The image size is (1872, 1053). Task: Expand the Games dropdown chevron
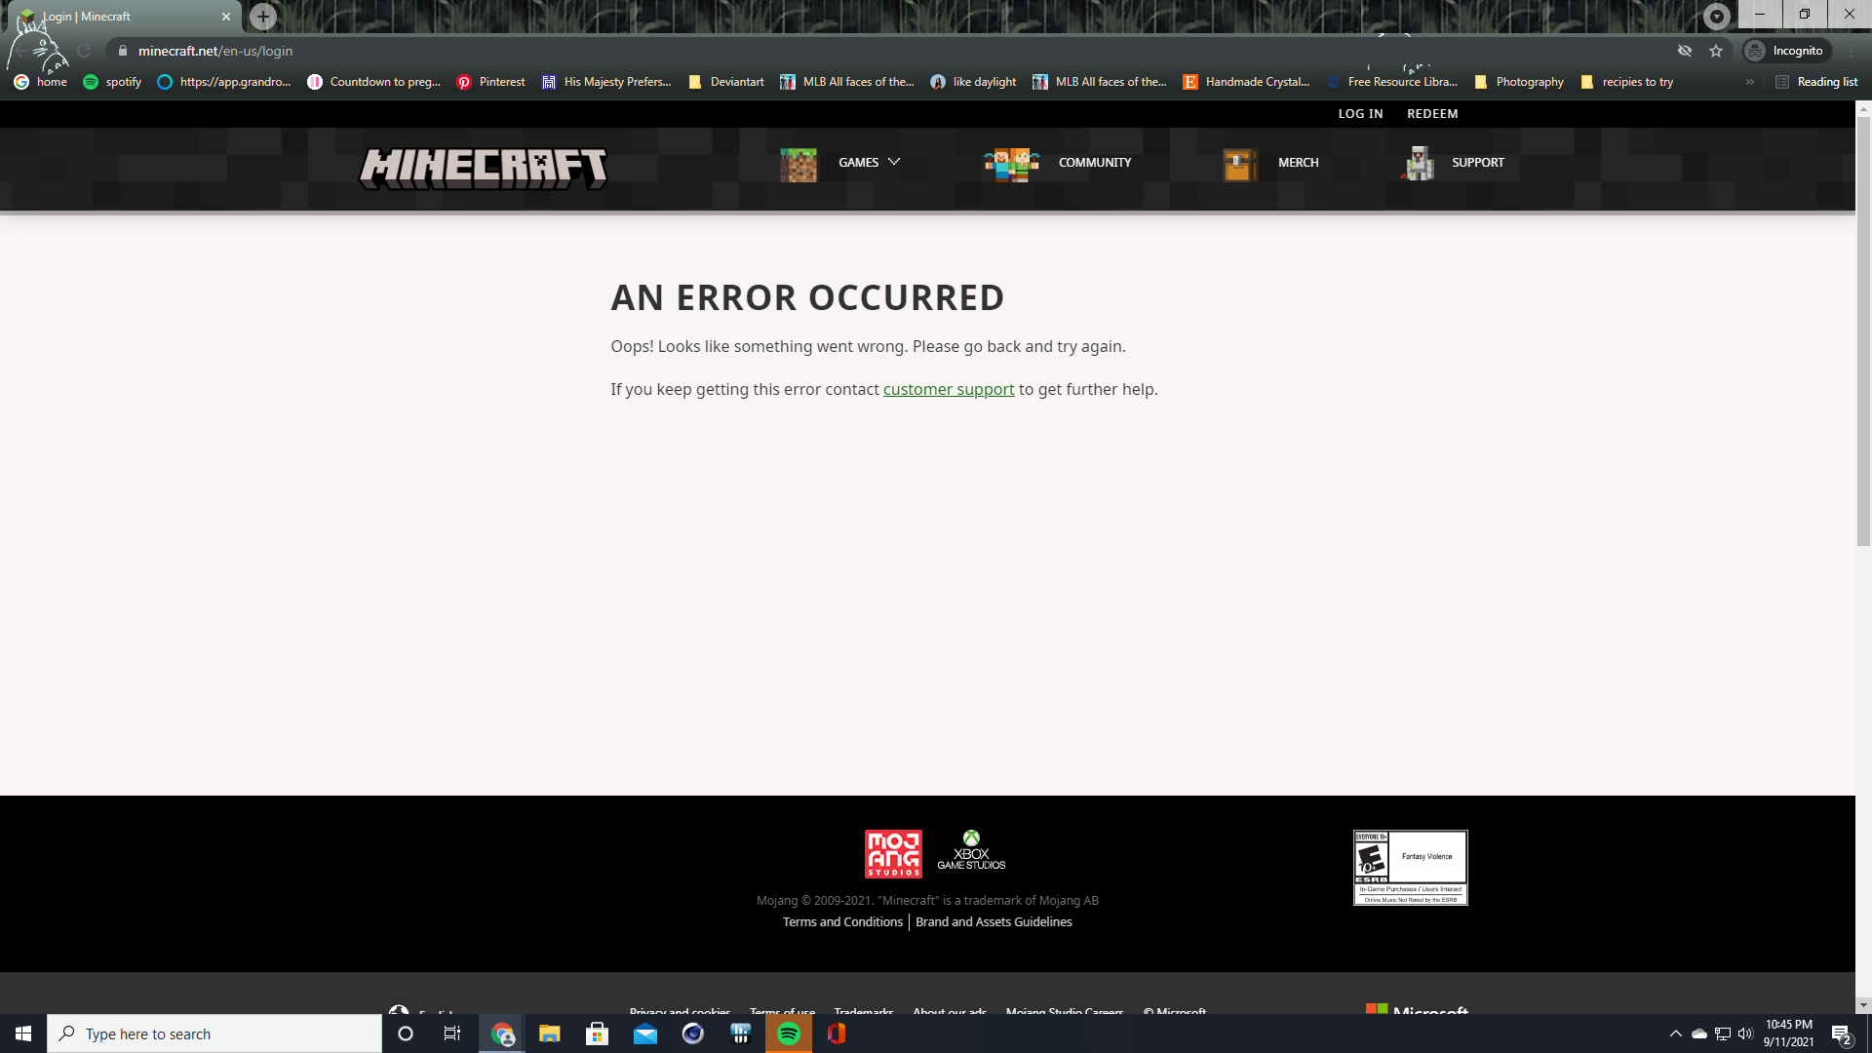pos(894,162)
